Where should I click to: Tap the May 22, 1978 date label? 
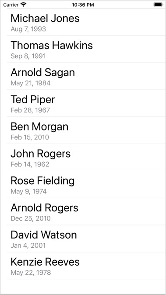pos(31,273)
